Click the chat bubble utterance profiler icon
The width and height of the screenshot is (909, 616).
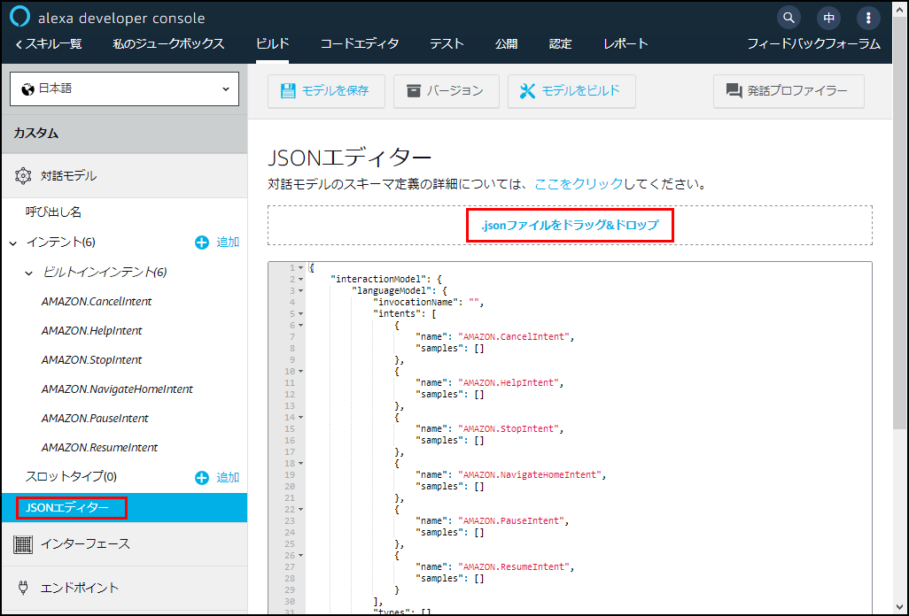tap(734, 91)
